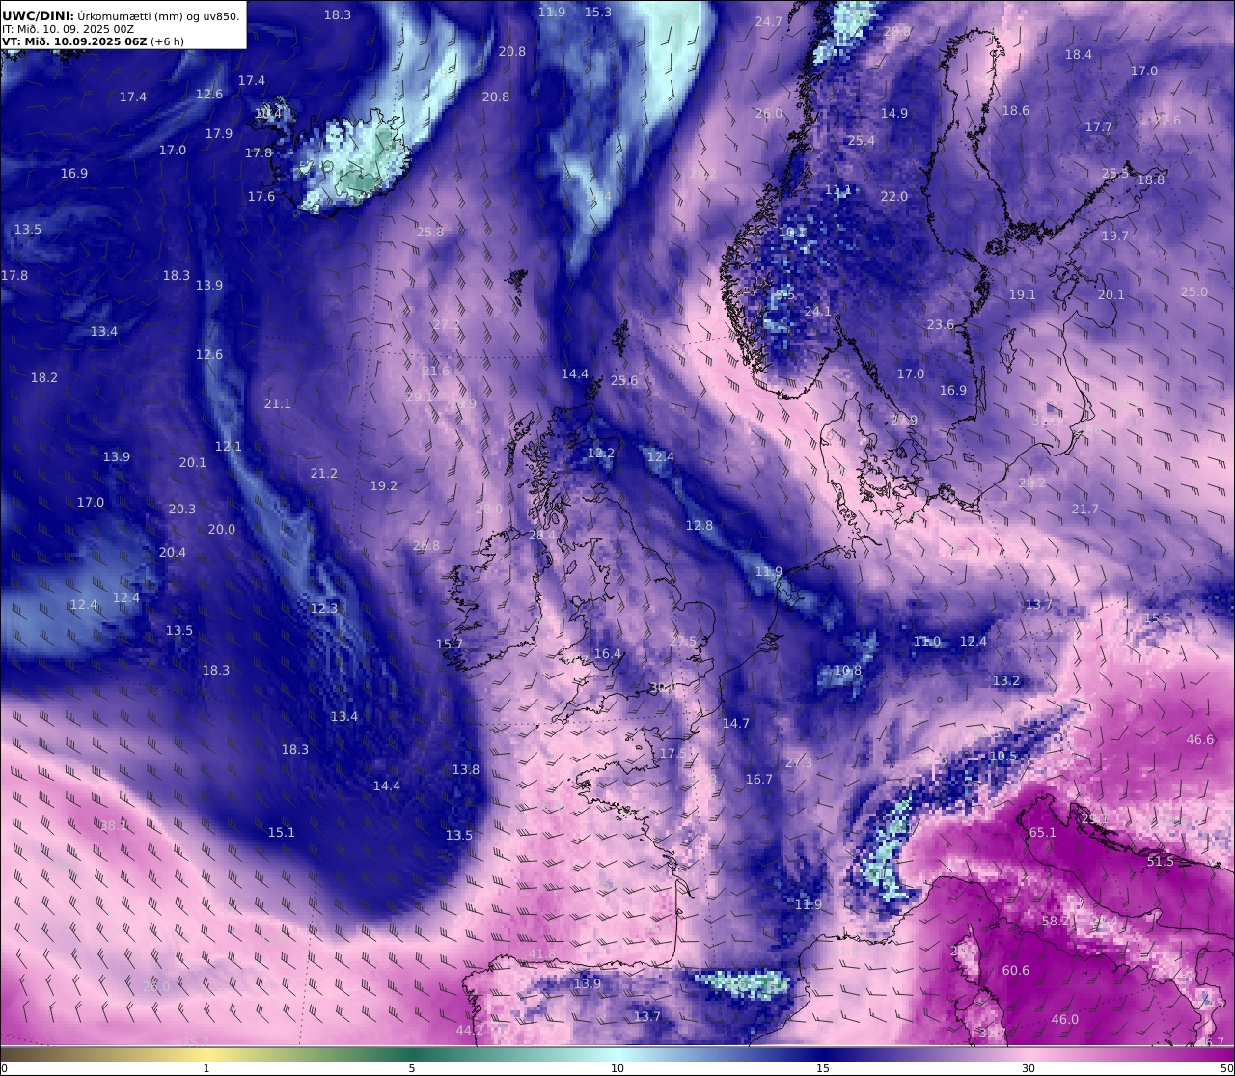Click the value label '15.7' by Ireland
This screenshot has height=1076, width=1235.
click(450, 644)
